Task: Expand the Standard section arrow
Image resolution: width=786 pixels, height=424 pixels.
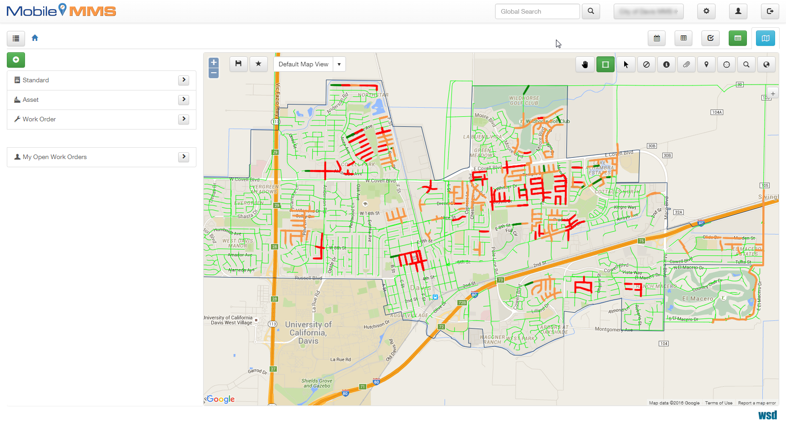Action: (184, 80)
